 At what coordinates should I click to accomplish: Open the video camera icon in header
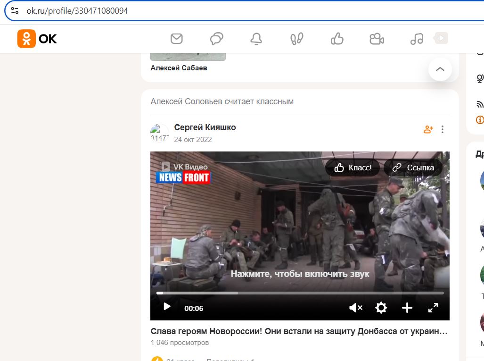pyautogui.click(x=377, y=39)
